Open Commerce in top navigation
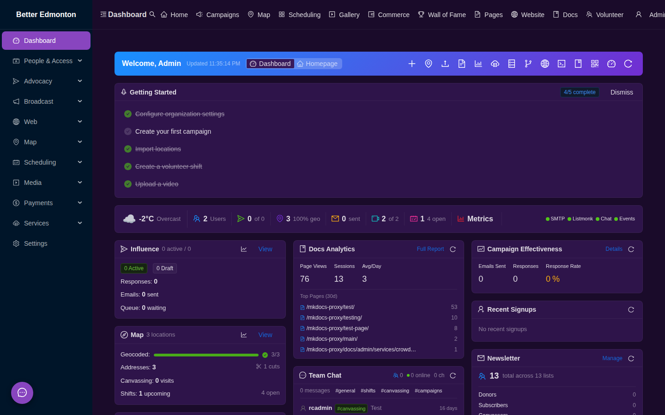 [388, 15]
